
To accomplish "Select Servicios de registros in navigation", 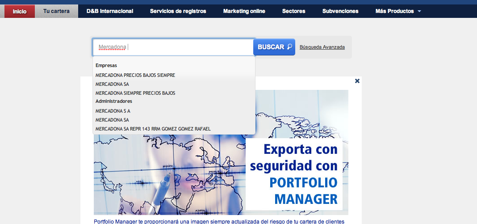I will (x=178, y=11).
